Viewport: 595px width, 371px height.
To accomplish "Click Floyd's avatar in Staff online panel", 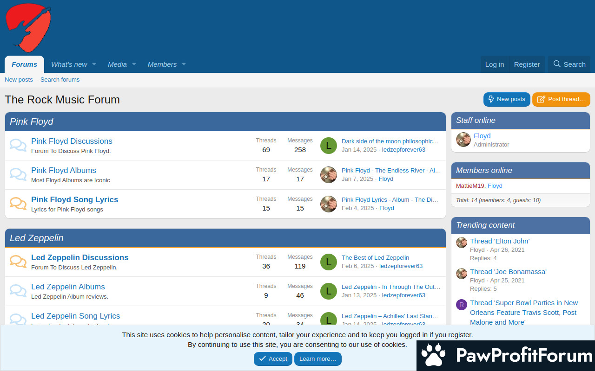I will [x=463, y=140].
